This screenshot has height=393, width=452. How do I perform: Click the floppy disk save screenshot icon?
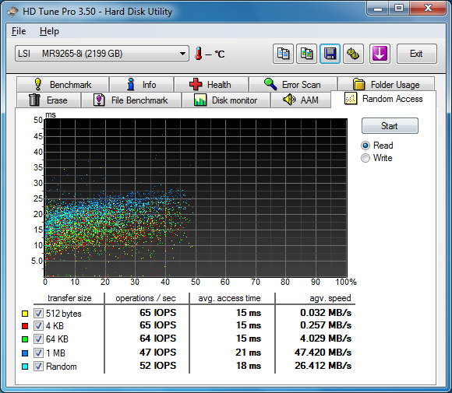click(330, 54)
